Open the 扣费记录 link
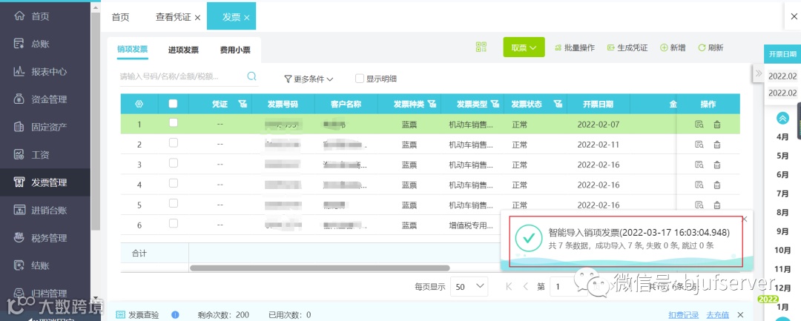The width and height of the screenshot is (801, 321). 684,314
